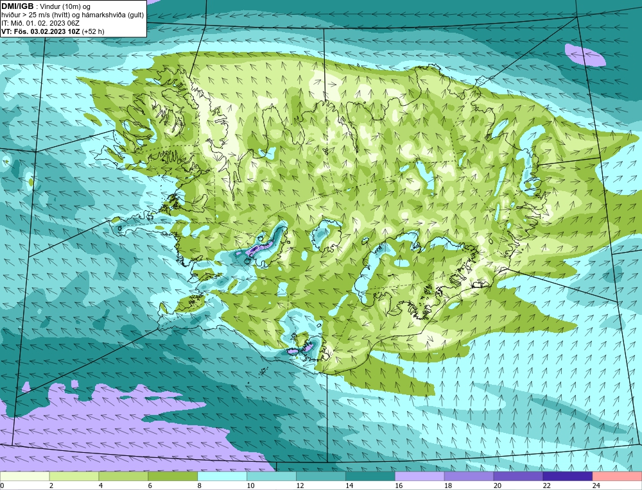Click the 4-6 m/s green legend swatch

124,477
